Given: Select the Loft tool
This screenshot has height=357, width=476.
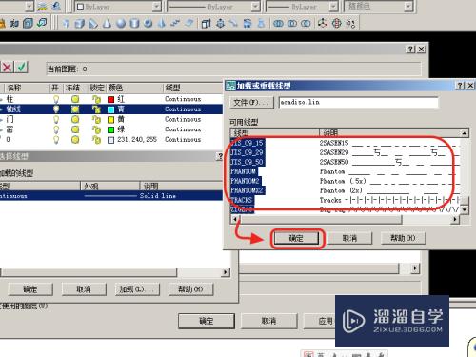Looking at the screenshot, I should 261,23.
